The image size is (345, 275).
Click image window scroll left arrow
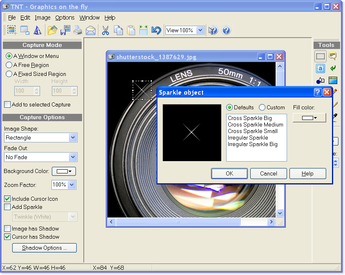coord(111,222)
